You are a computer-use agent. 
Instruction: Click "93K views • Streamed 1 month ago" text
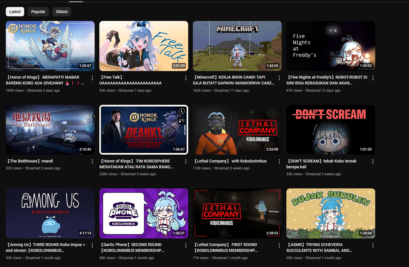coord(33,258)
